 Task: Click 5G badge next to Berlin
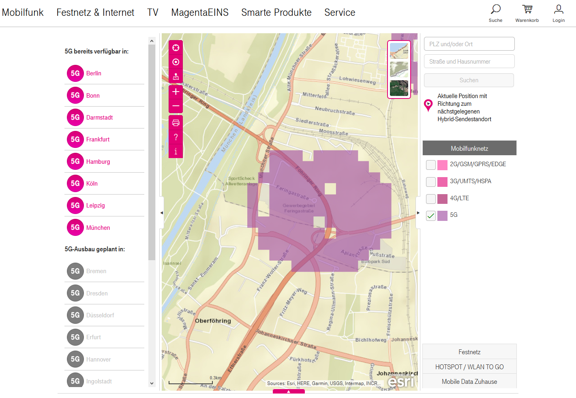point(75,73)
